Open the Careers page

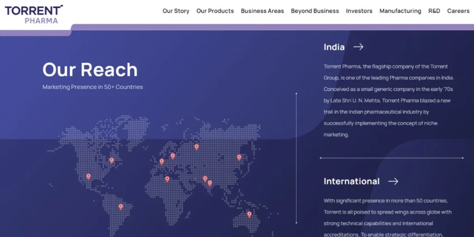point(458,11)
